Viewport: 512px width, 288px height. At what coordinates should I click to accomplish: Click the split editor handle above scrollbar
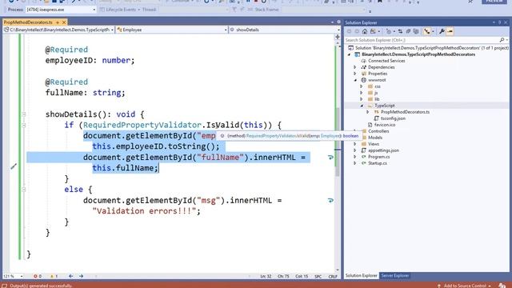click(338, 38)
